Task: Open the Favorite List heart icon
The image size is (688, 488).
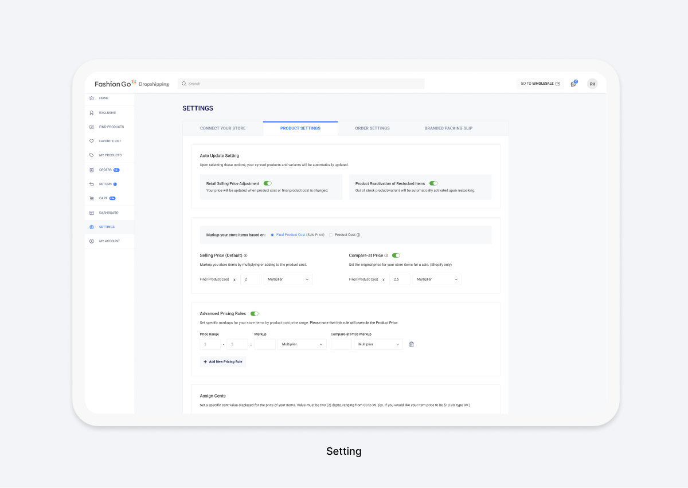Action: coord(92,141)
